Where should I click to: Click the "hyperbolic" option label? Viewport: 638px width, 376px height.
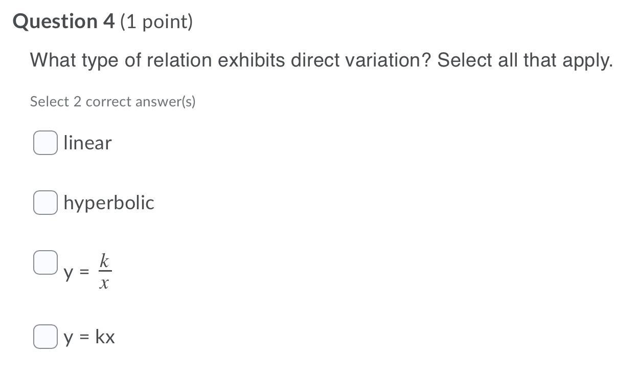coord(109,203)
